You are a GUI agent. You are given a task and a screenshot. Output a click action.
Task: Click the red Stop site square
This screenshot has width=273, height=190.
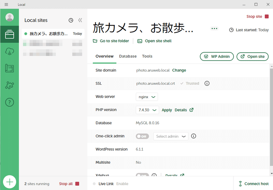267,16
